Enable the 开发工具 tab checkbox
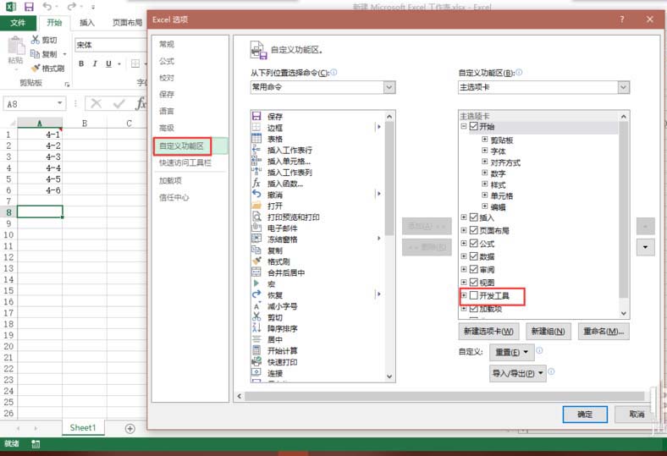 (x=474, y=295)
